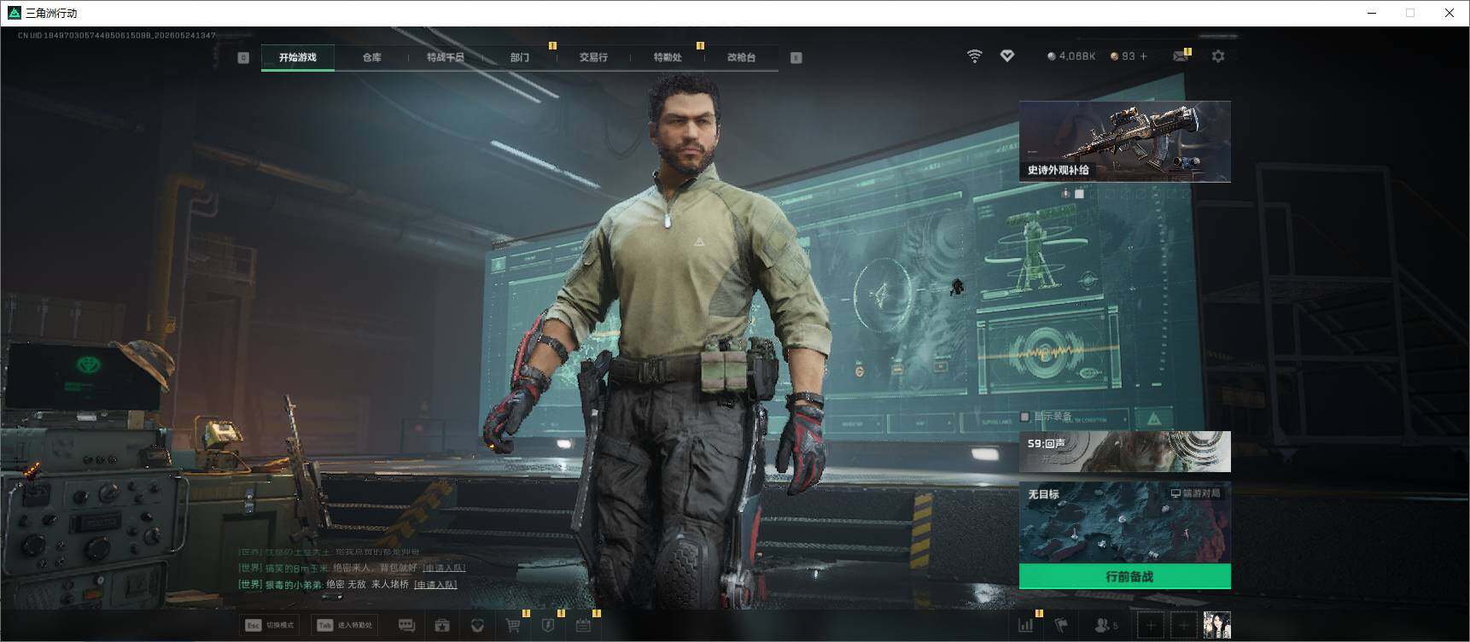Image resolution: width=1470 pixels, height=642 pixels.
Task: Click the diamond membership icon
Action: point(1007,56)
